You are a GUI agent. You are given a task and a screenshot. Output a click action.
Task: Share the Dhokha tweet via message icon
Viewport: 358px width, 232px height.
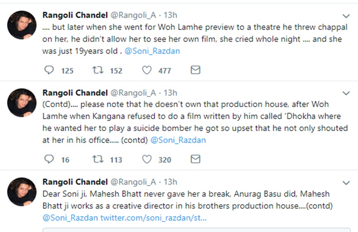(195, 159)
